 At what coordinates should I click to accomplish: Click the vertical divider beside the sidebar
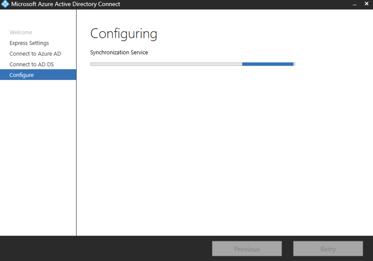coord(76,150)
